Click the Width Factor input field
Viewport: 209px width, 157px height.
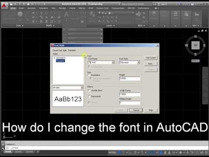130,94
